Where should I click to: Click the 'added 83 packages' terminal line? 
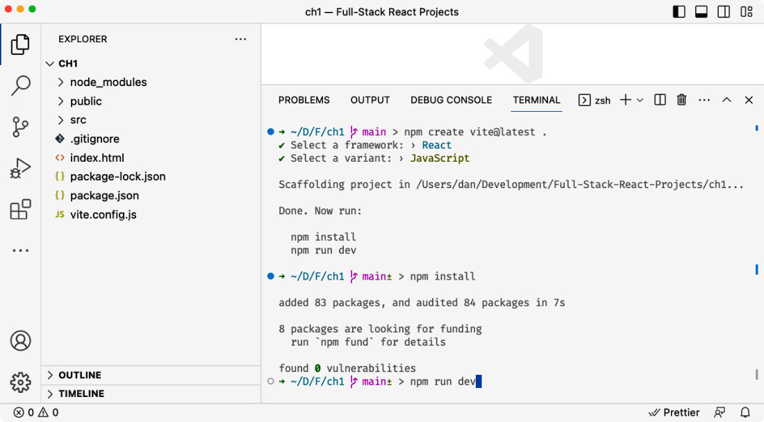pyautogui.click(x=422, y=303)
